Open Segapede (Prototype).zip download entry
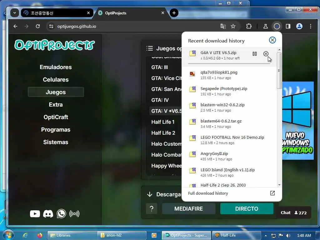Viewport: 320px width, 240px height. pyautogui.click(x=229, y=91)
